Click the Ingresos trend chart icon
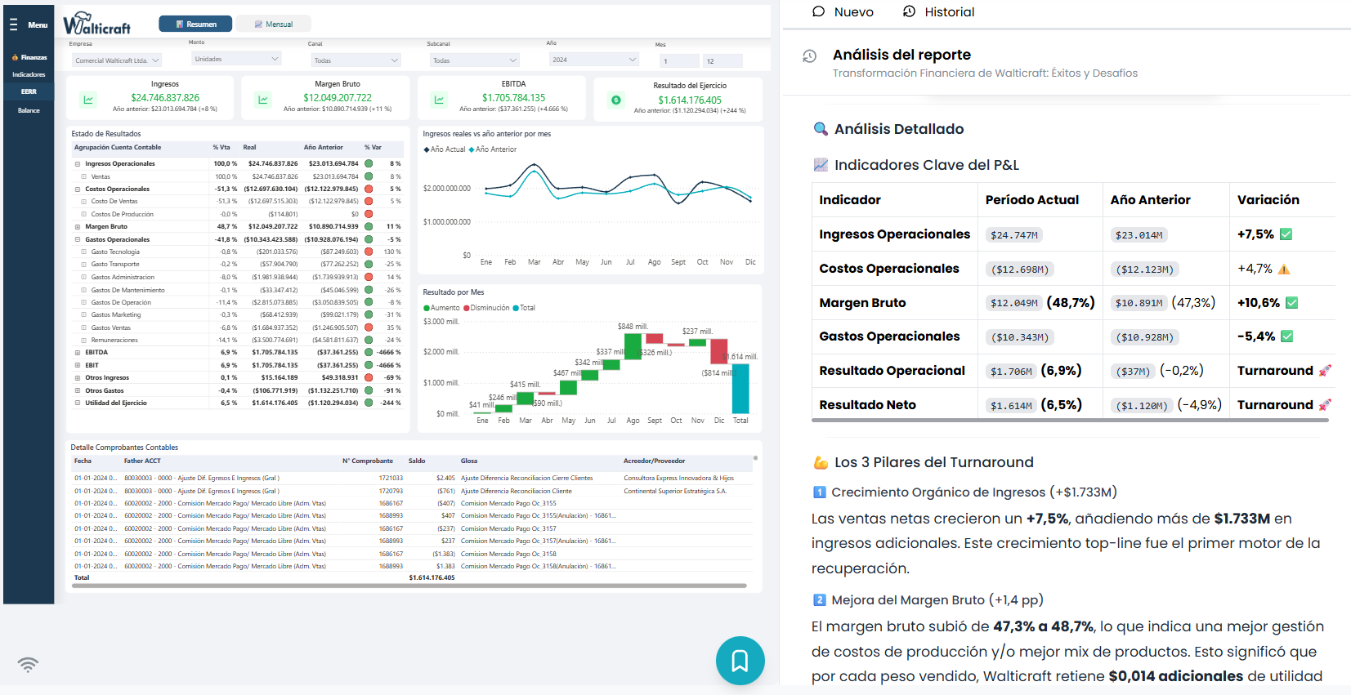This screenshot has width=1351, height=695. click(88, 100)
